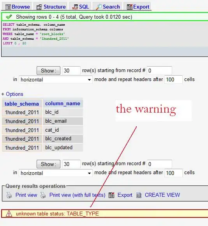208x226 pixels.
Task: Click the unknown table status: TABLE_TYPE message
Action: click(57, 214)
